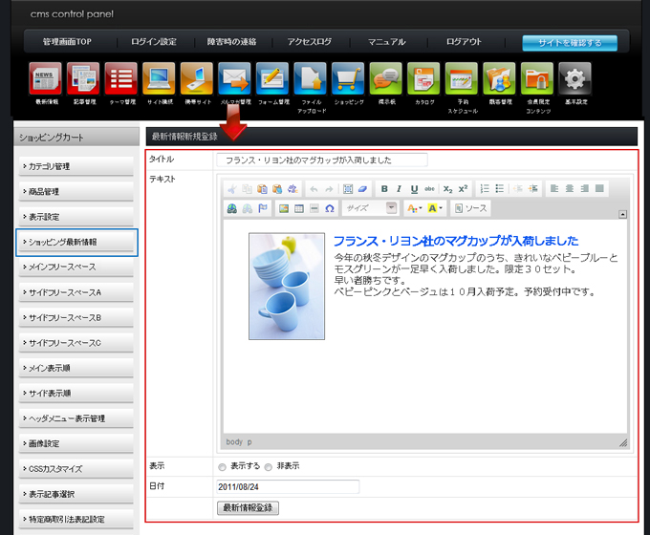Toggle bold formatting in the editor
This screenshot has height=535, width=650.
click(384, 189)
